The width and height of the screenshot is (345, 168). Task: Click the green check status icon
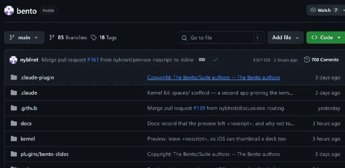point(215,60)
